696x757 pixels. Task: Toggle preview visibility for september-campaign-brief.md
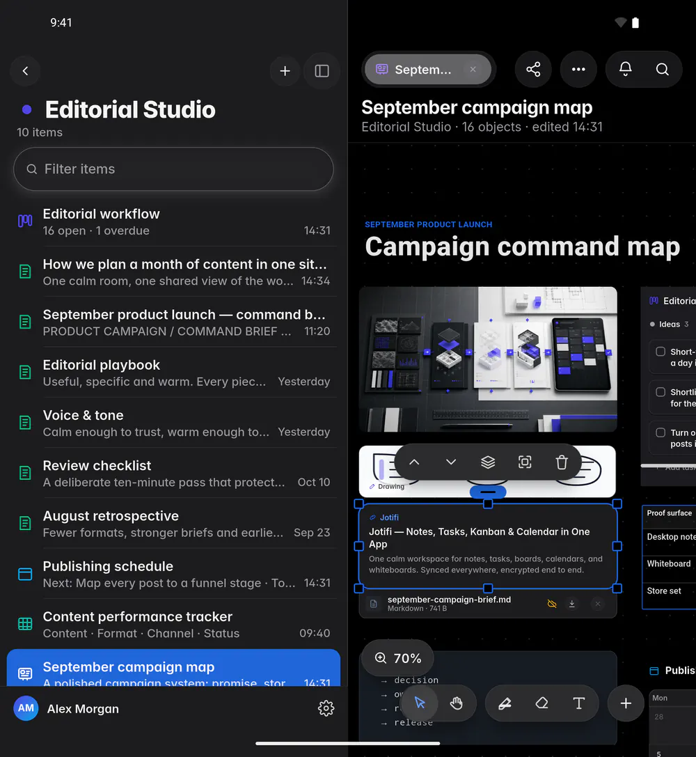pos(552,604)
